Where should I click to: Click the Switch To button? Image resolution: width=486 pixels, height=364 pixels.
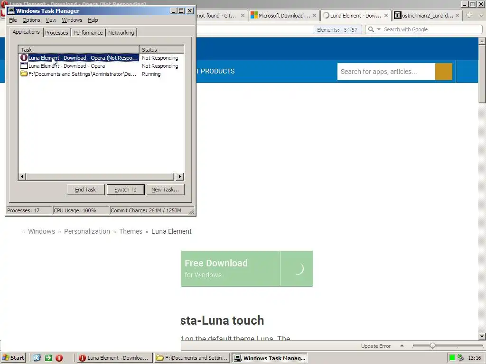[125, 190]
